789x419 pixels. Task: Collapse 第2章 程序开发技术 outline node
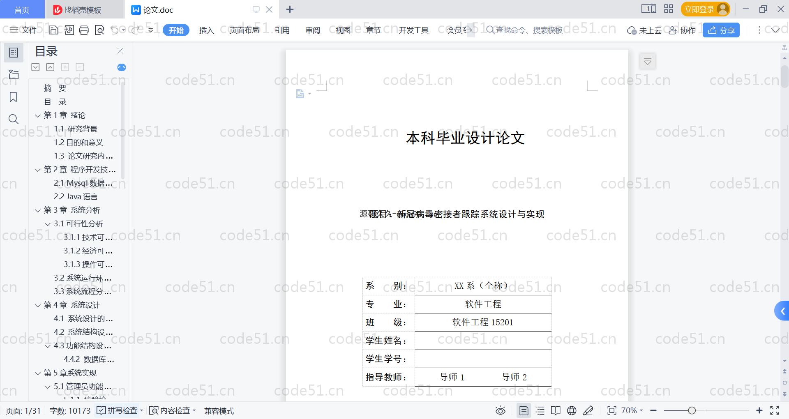click(38, 170)
